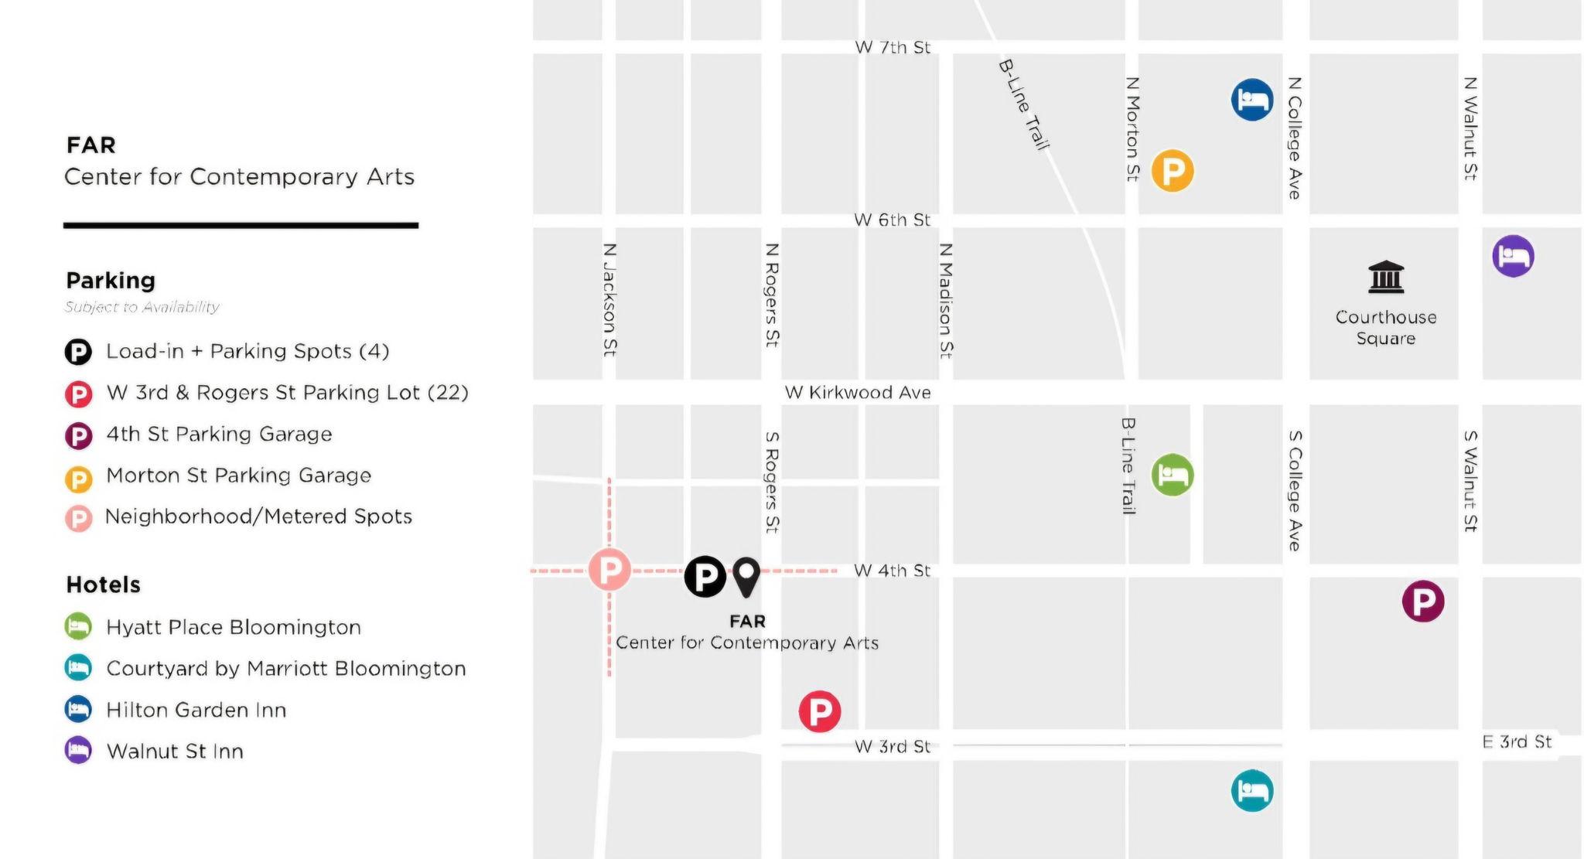Image resolution: width=1584 pixels, height=859 pixels.
Task: Click the Neighborhood/Metered Spots legend text
Action: point(258,516)
